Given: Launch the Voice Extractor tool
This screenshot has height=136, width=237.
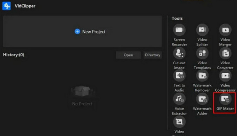Looking at the screenshot, I should (x=179, y=99).
